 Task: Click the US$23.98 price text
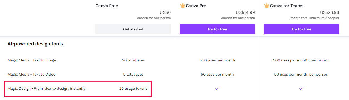[x=330, y=12]
